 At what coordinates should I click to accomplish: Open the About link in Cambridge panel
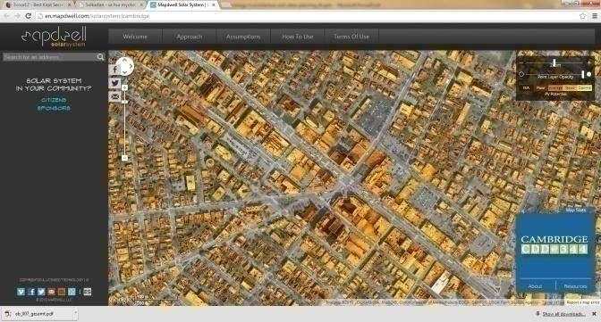(535, 286)
